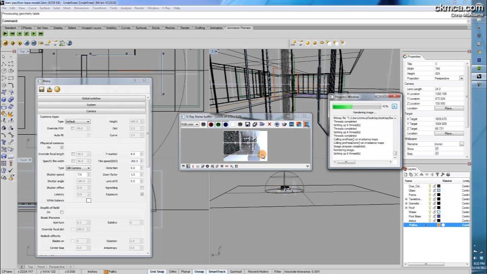Click the Play animation green button
The height and width of the screenshot is (274, 487).
(5, 33)
